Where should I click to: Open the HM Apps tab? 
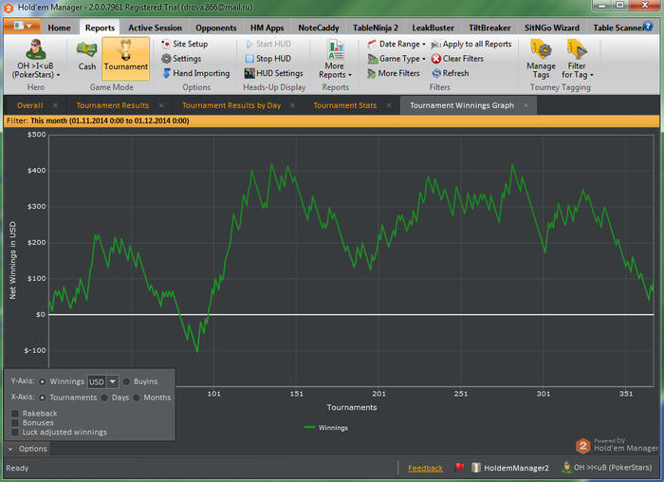pyautogui.click(x=267, y=28)
